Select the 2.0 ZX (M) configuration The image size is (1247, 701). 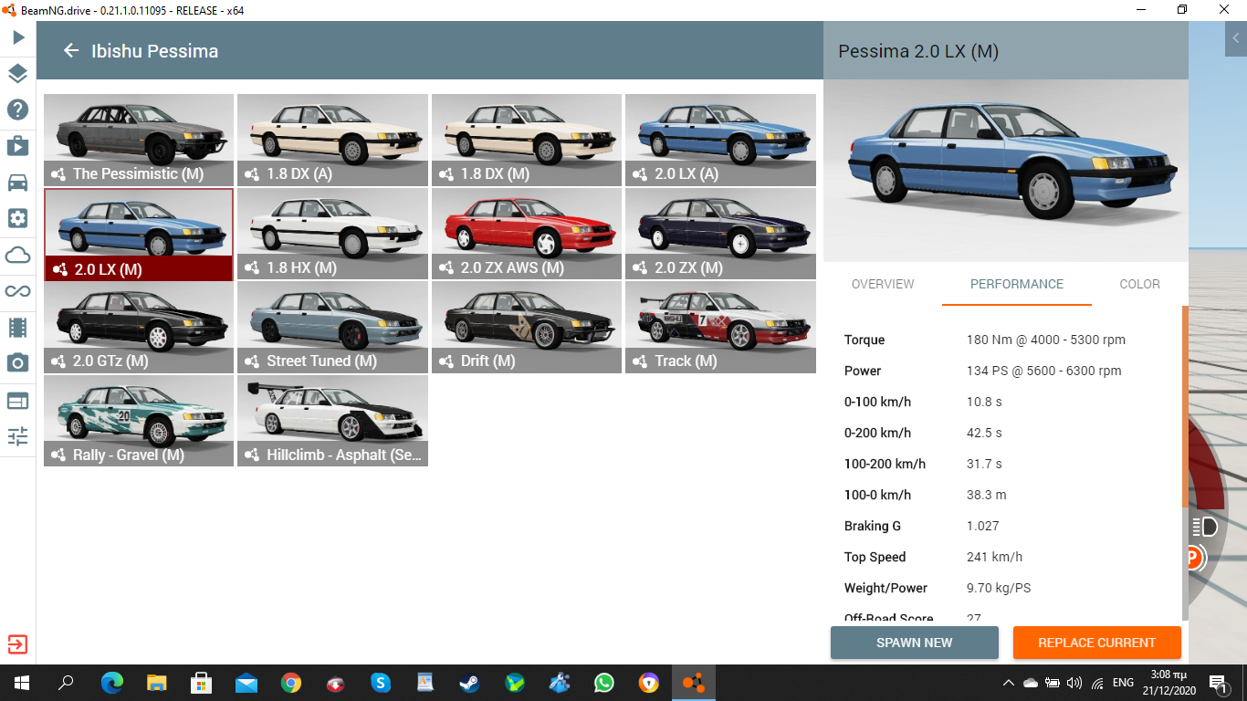720,234
